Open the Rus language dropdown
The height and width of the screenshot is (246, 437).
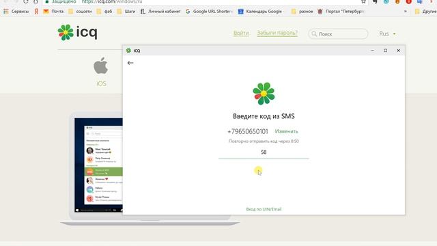point(387,33)
